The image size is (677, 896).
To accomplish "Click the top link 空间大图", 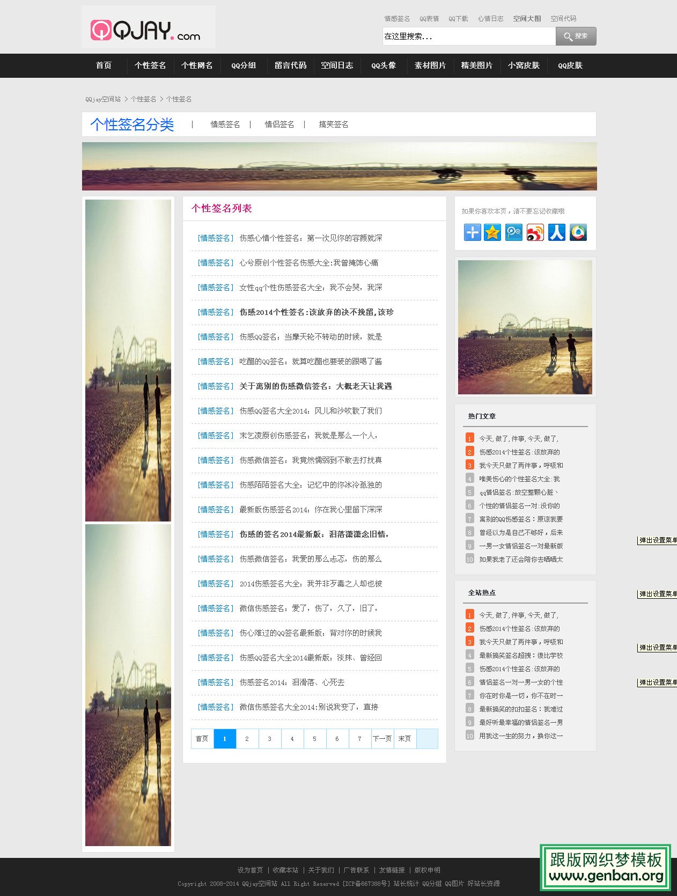I will click(527, 19).
